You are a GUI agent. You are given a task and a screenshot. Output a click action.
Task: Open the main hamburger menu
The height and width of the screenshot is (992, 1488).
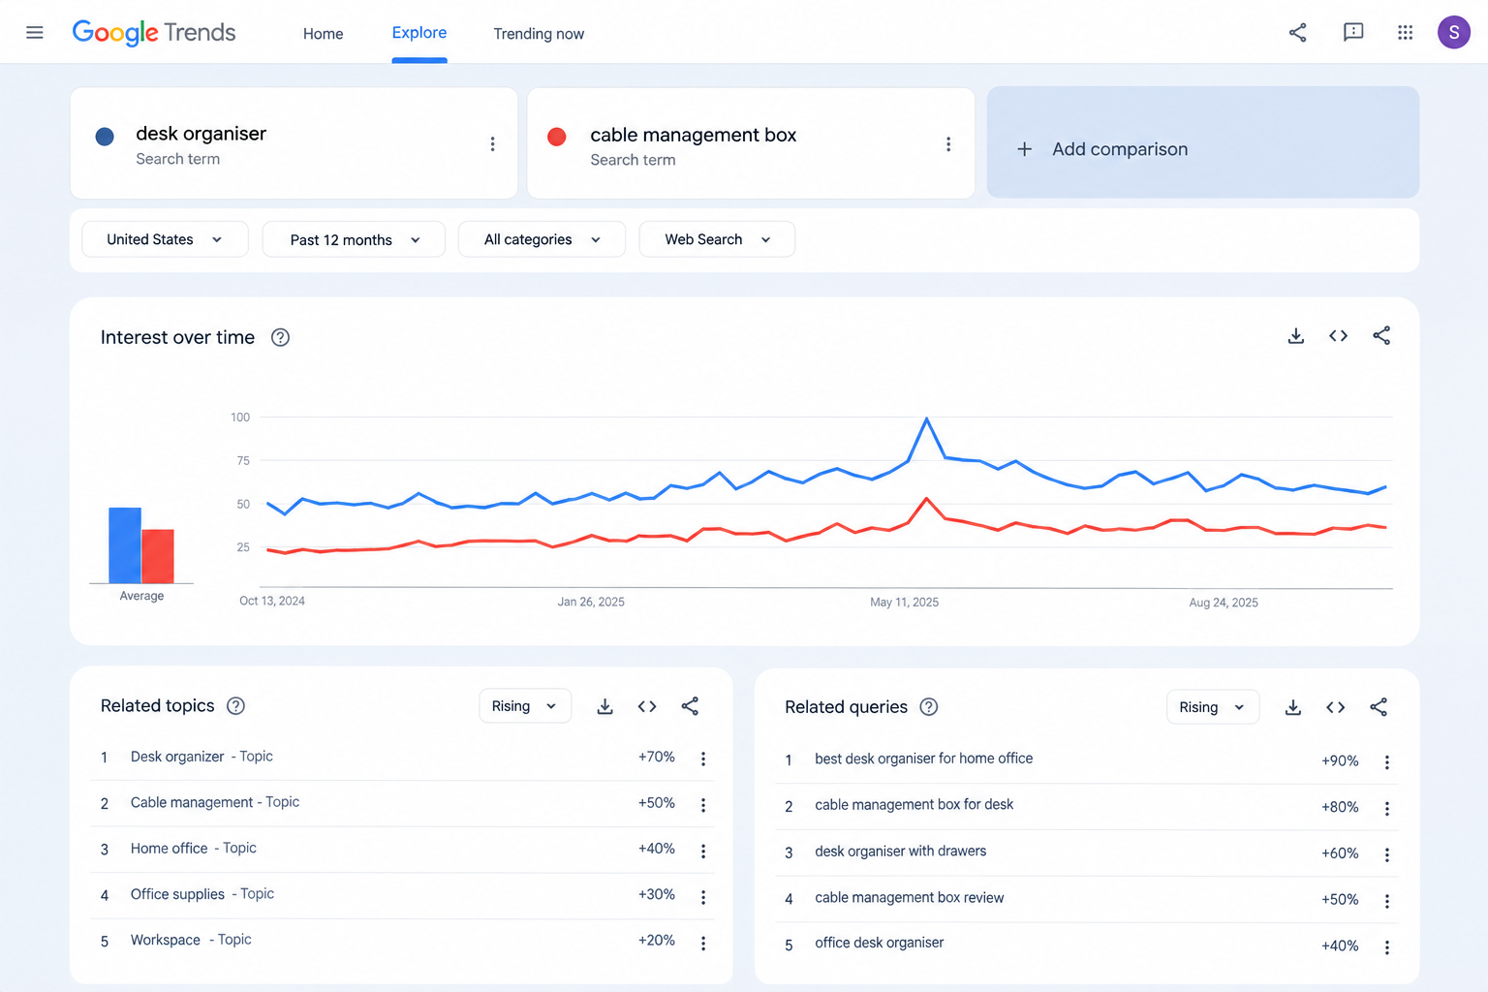(x=35, y=33)
